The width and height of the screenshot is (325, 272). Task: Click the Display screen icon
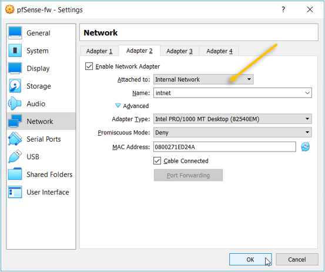click(x=15, y=68)
